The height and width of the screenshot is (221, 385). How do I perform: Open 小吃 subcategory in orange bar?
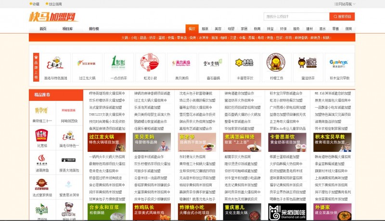[134, 38]
